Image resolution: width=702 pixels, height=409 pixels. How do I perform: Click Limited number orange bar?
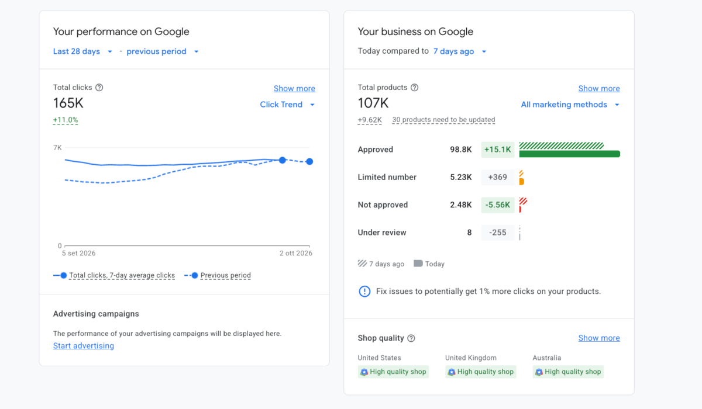point(521,182)
